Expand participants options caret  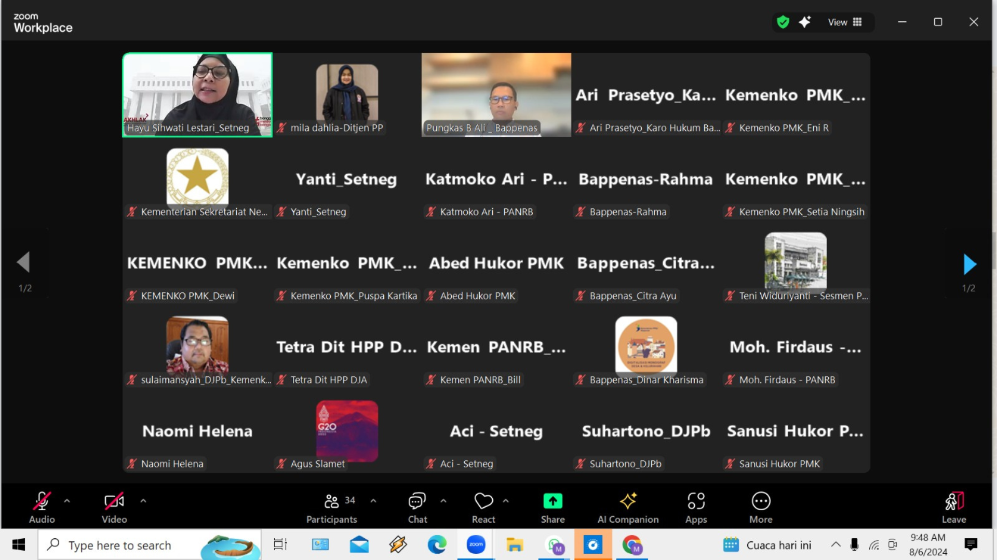373,501
